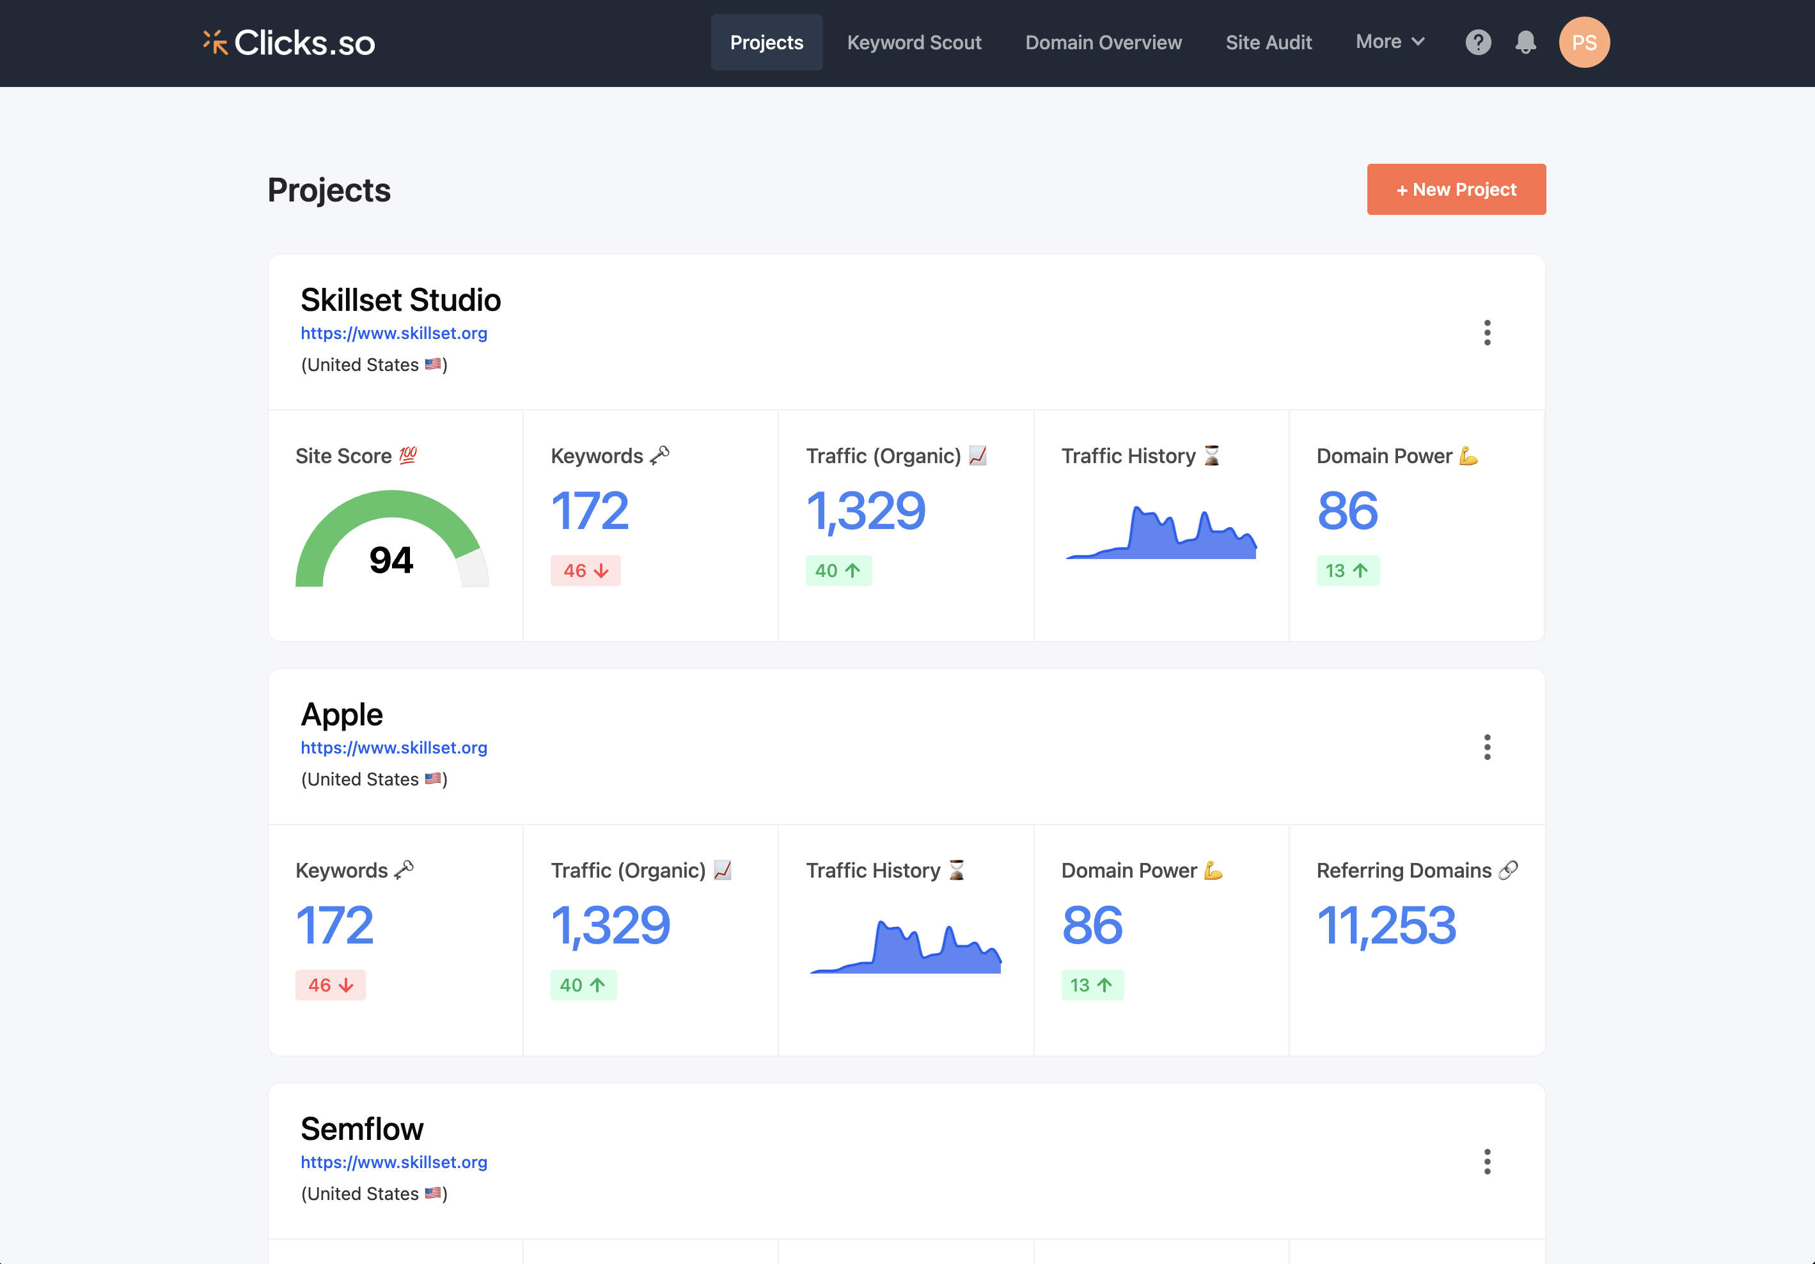The height and width of the screenshot is (1264, 1815).
Task: Click the Apple project traffic history chart
Action: pyautogui.click(x=905, y=946)
